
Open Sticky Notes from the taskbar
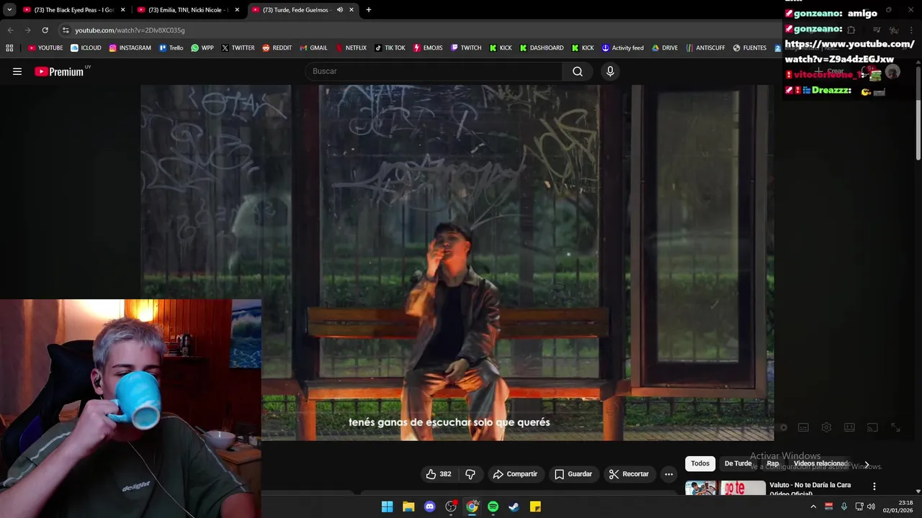(x=535, y=506)
